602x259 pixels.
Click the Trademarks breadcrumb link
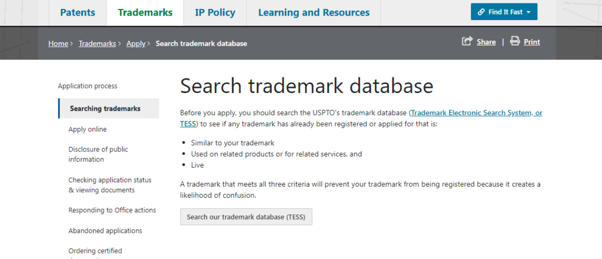point(97,43)
